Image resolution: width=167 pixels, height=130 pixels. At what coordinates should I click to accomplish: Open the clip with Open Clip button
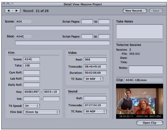(x=149, y=123)
